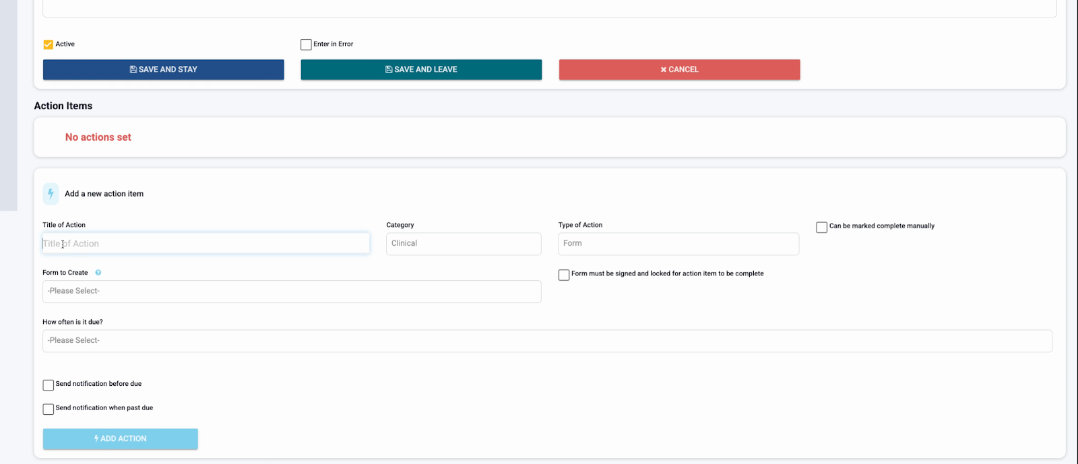This screenshot has width=1078, height=464.
Task: Click the Save and Leave button
Action: (x=421, y=69)
